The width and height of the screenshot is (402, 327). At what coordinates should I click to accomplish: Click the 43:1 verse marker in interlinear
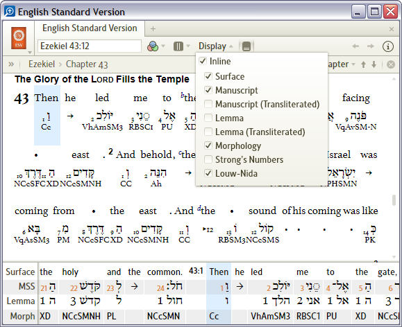pyautogui.click(x=196, y=271)
